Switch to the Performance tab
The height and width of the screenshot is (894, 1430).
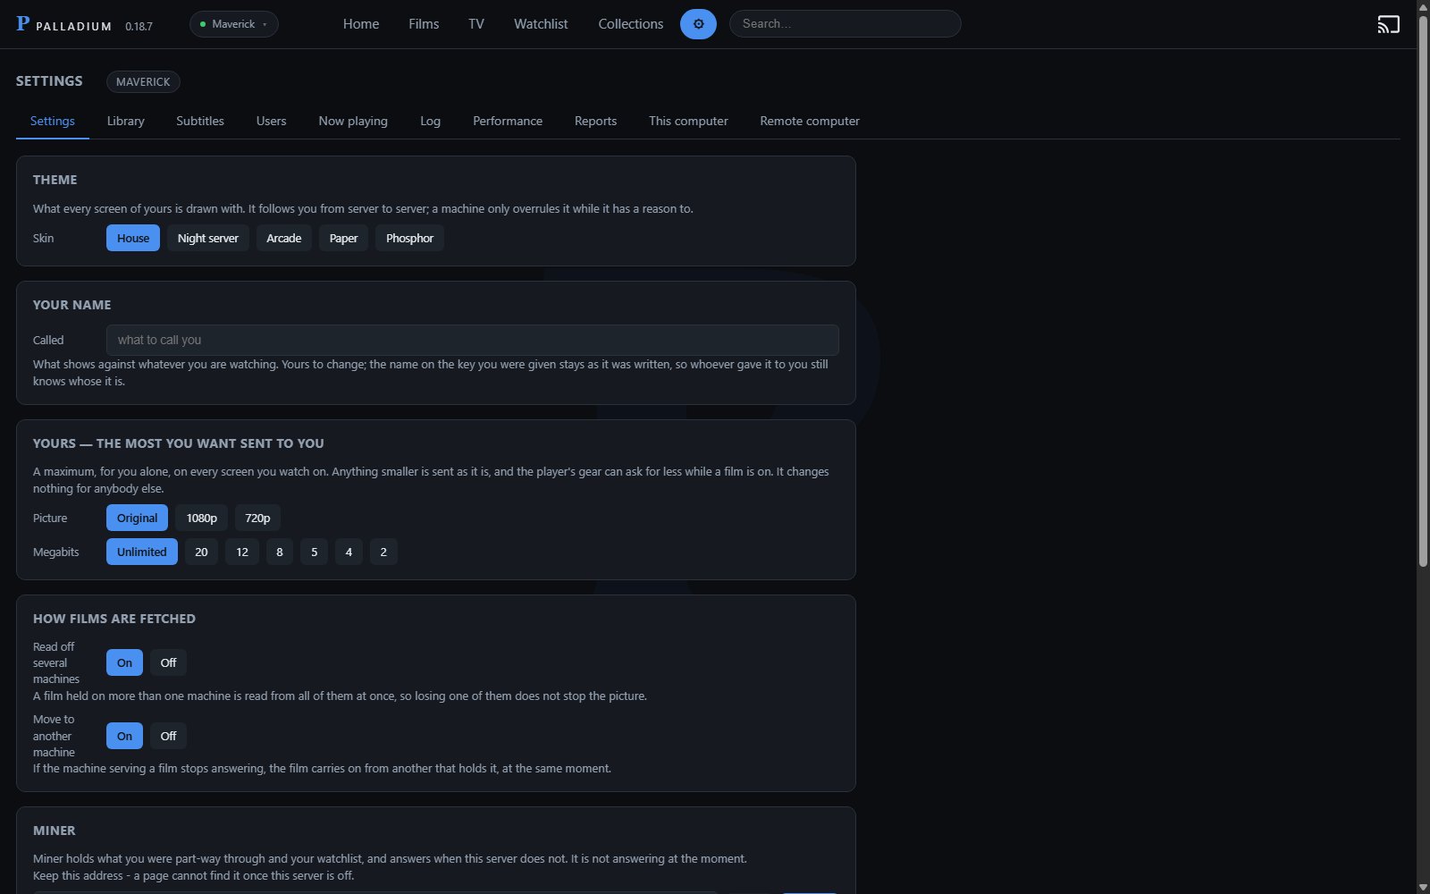coord(508,122)
